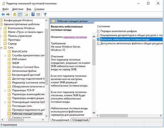Expand the Параметры TCP/IP node
Screen dimensions: 164x128
pyautogui.click(x=5, y=91)
